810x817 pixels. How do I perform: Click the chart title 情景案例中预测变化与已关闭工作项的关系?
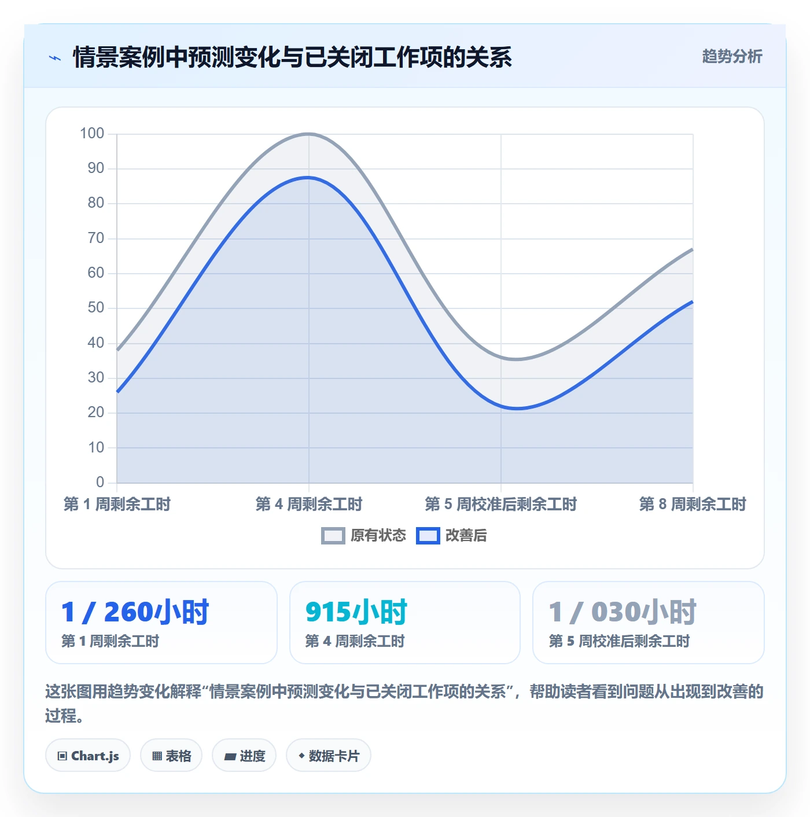click(292, 57)
